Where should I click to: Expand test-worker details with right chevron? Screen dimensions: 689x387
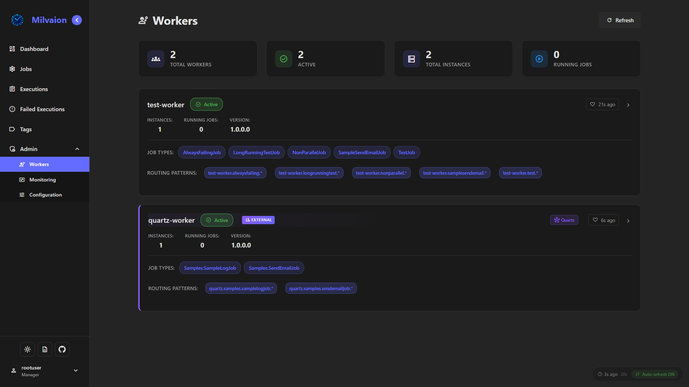pos(628,105)
